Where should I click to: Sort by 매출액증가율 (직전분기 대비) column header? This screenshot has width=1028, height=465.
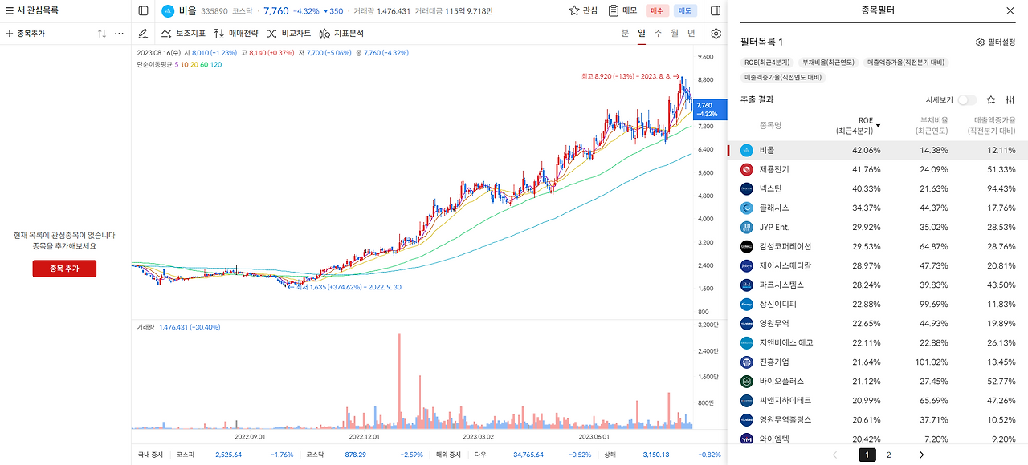(991, 125)
